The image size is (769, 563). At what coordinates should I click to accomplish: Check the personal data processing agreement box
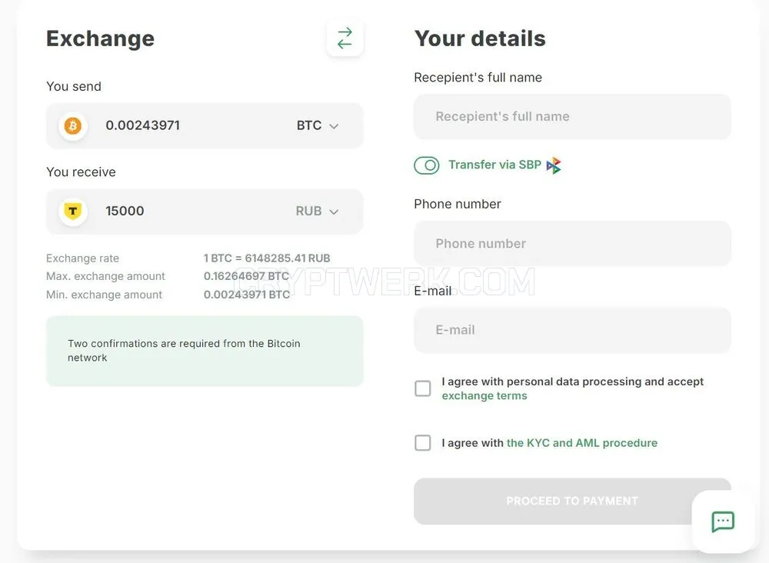[x=423, y=388]
